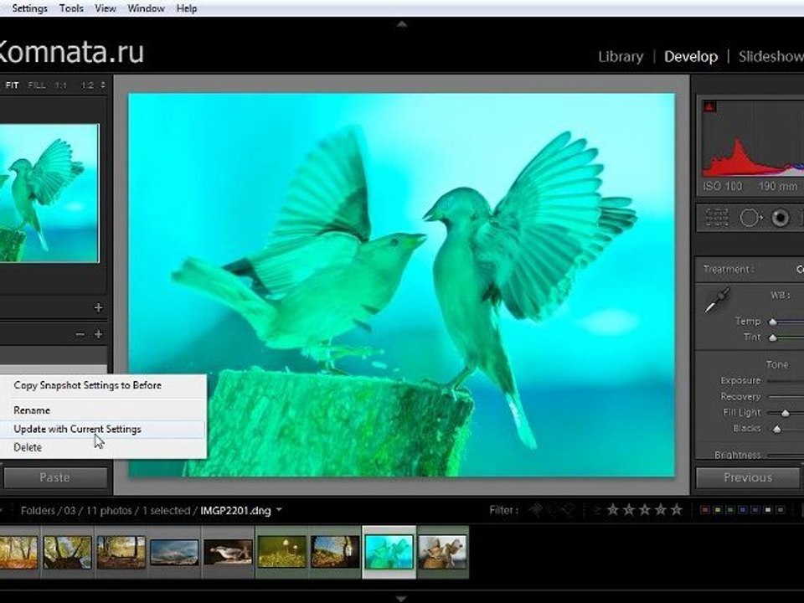This screenshot has width=804, height=603.
Task: Toggle the yellow color label filter
Action: pos(718,510)
